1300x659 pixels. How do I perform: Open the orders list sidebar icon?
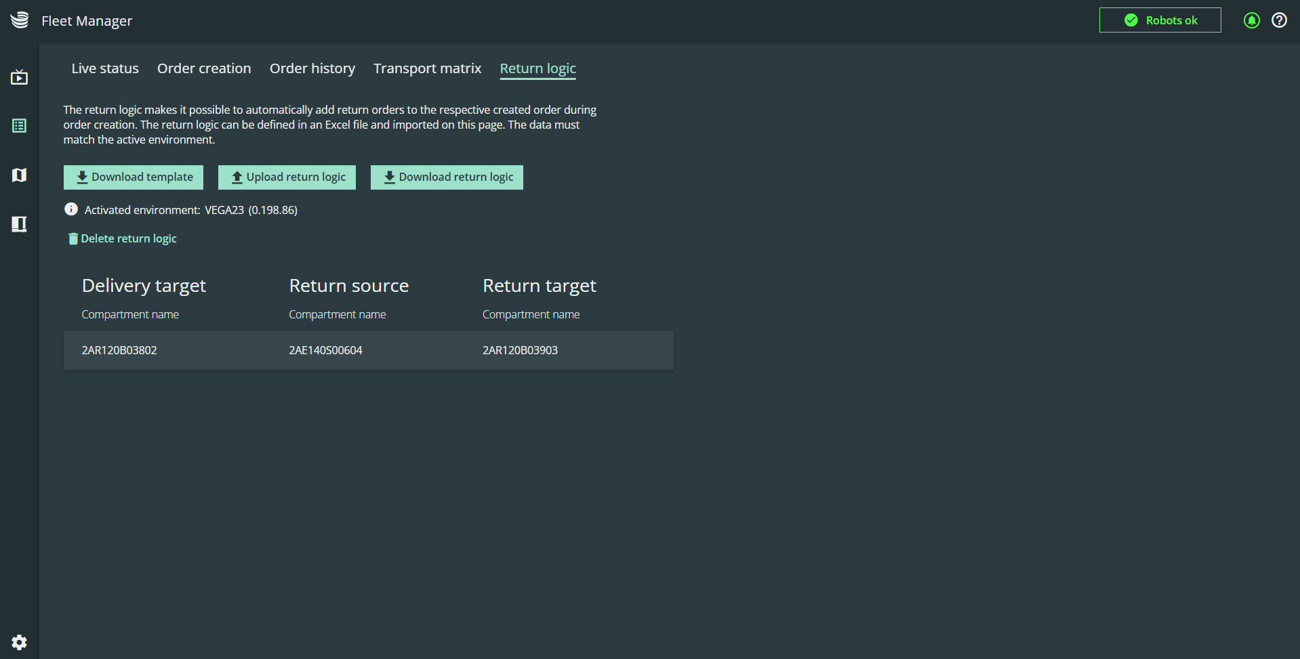19,126
